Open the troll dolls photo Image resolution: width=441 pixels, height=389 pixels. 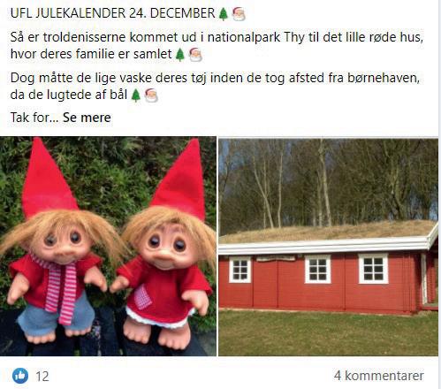pyautogui.click(x=108, y=246)
